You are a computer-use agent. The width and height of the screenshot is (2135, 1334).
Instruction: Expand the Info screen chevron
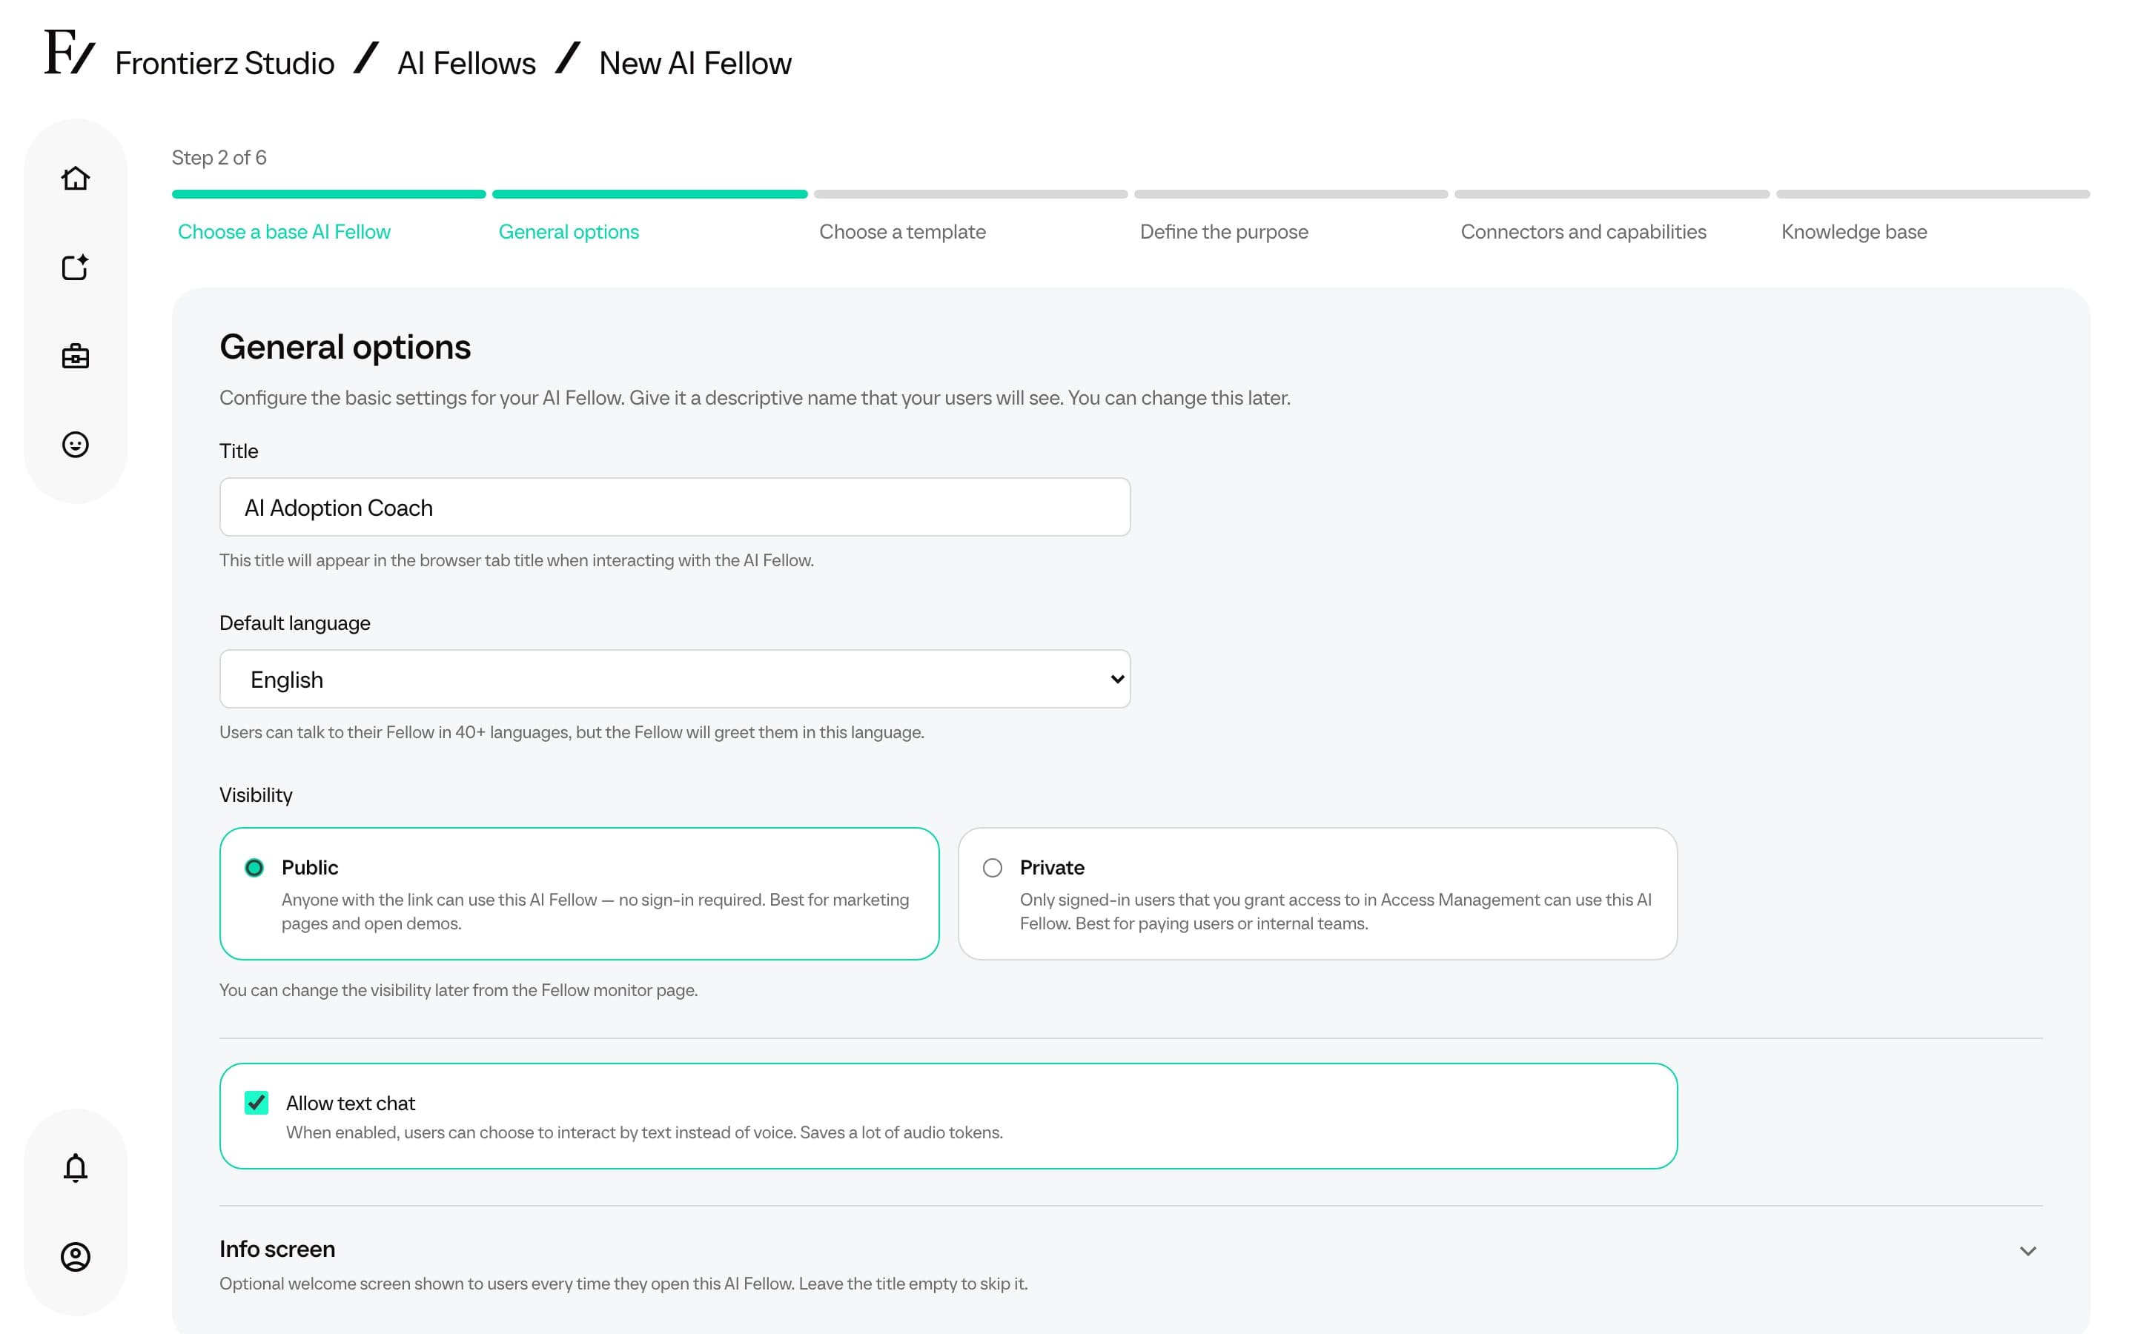(2028, 1251)
